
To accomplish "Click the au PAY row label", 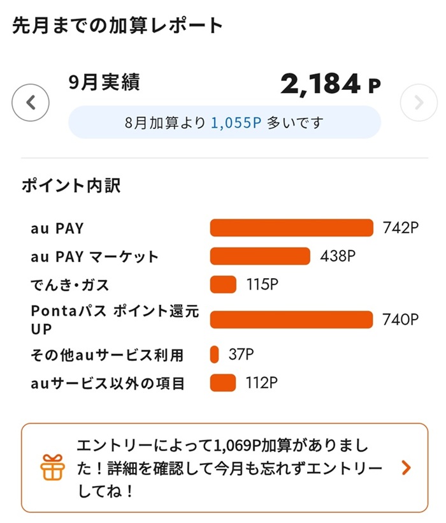I will click(57, 228).
